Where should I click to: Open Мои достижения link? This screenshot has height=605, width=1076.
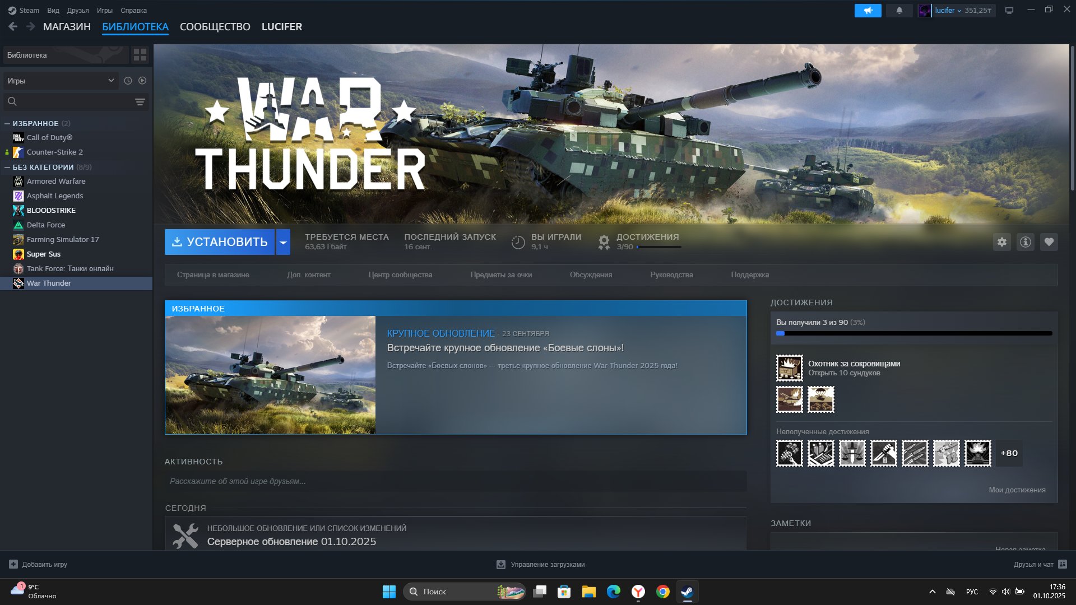(1017, 490)
